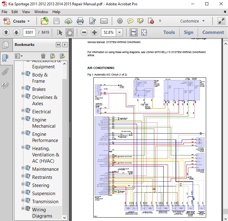Click the email envelope icon

(104, 21)
